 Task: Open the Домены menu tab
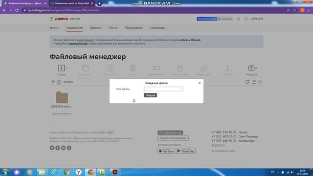point(96,28)
